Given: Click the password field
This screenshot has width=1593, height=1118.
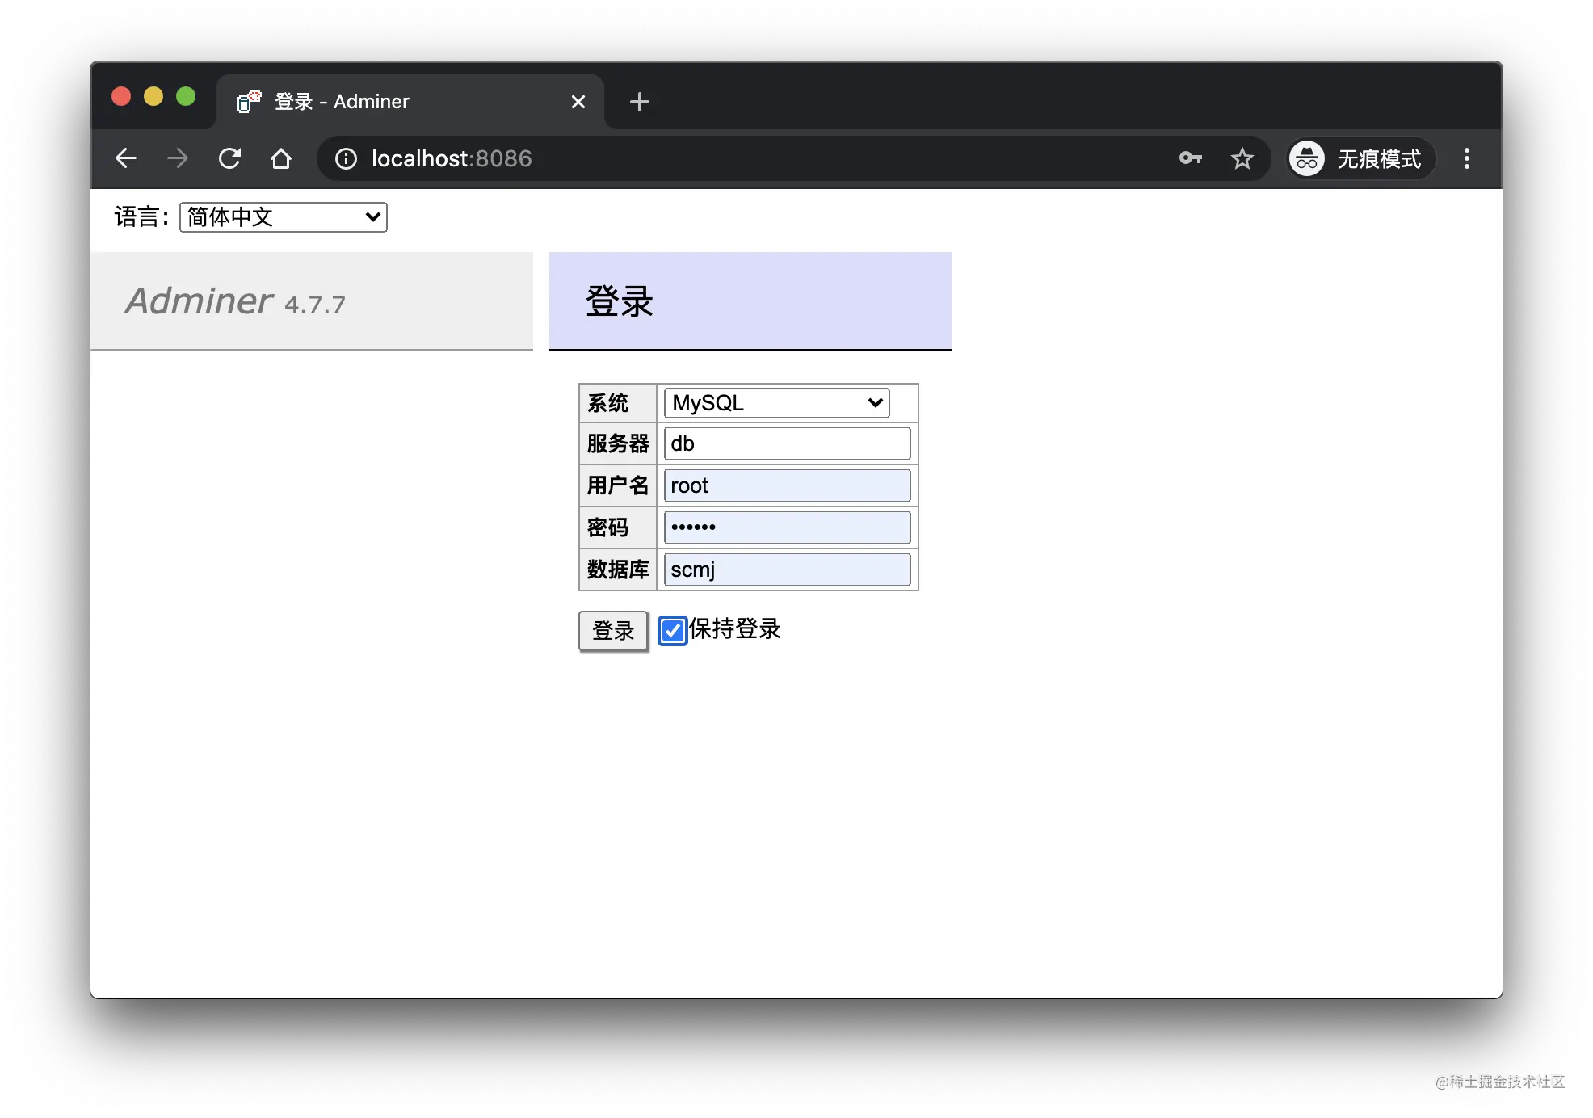Looking at the screenshot, I should 787,527.
